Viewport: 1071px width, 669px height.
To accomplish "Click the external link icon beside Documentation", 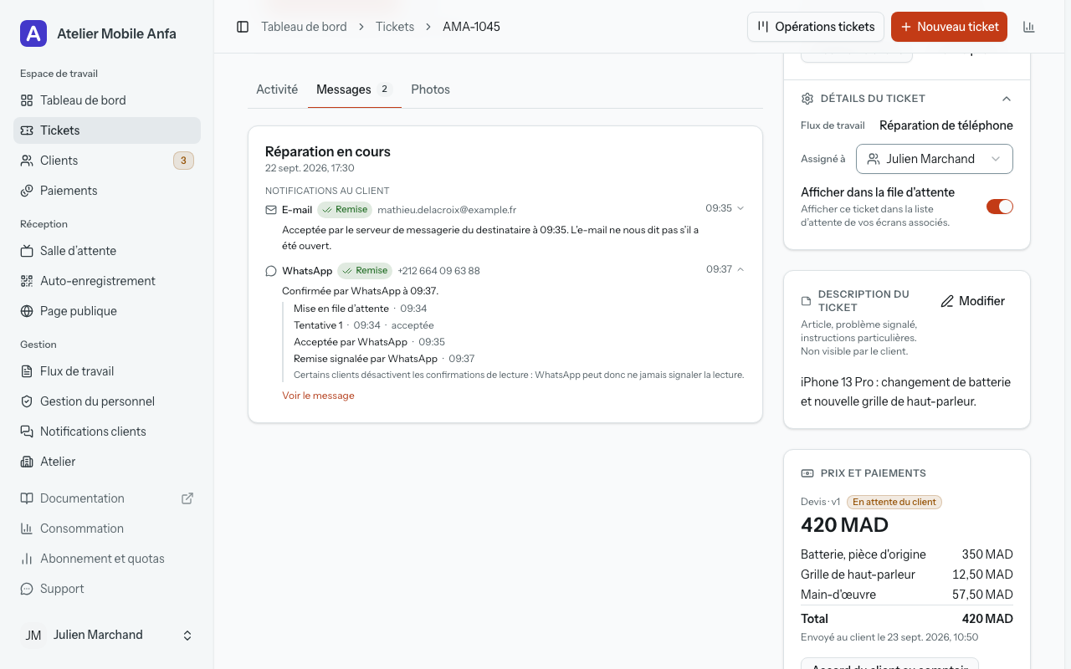I will pos(187,498).
